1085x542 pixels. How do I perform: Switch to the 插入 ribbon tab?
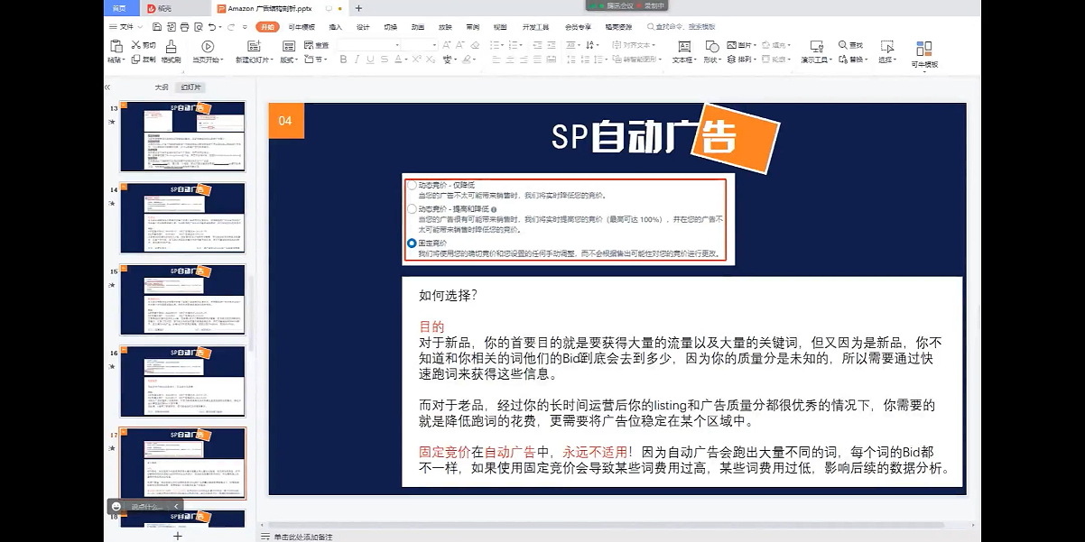point(335,27)
